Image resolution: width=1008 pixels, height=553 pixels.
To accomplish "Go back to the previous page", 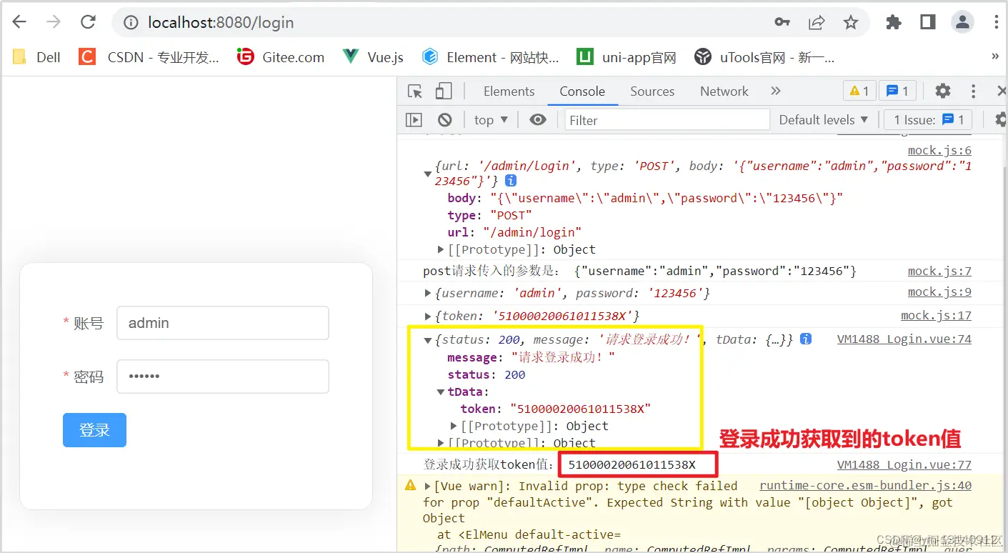I will click(x=19, y=22).
